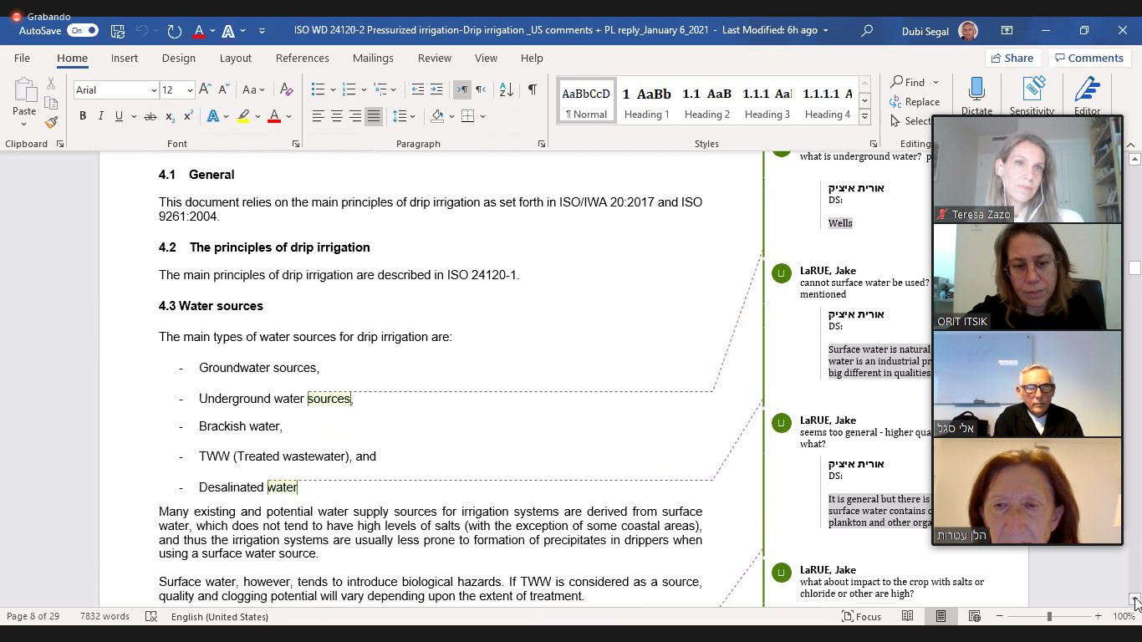Toggle Show/Hide paragraph marks
Screen dimensions: 1142x642
(x=532, y=89)
